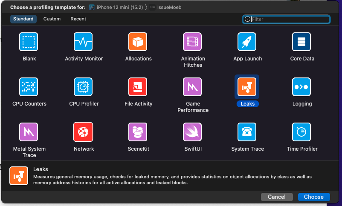Open the Recent tab

tap(78, 19)
